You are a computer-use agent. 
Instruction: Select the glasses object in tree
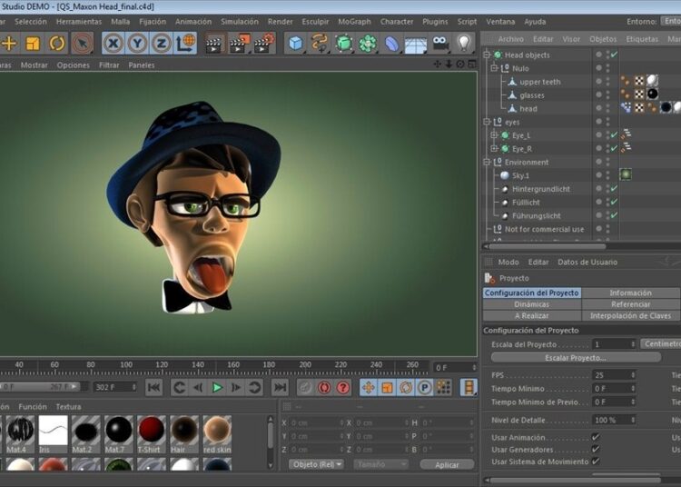(x=532, y=95)
